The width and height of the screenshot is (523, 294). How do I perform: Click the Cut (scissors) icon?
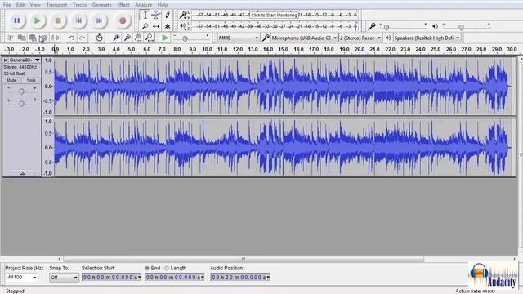(x=11, y=38)
